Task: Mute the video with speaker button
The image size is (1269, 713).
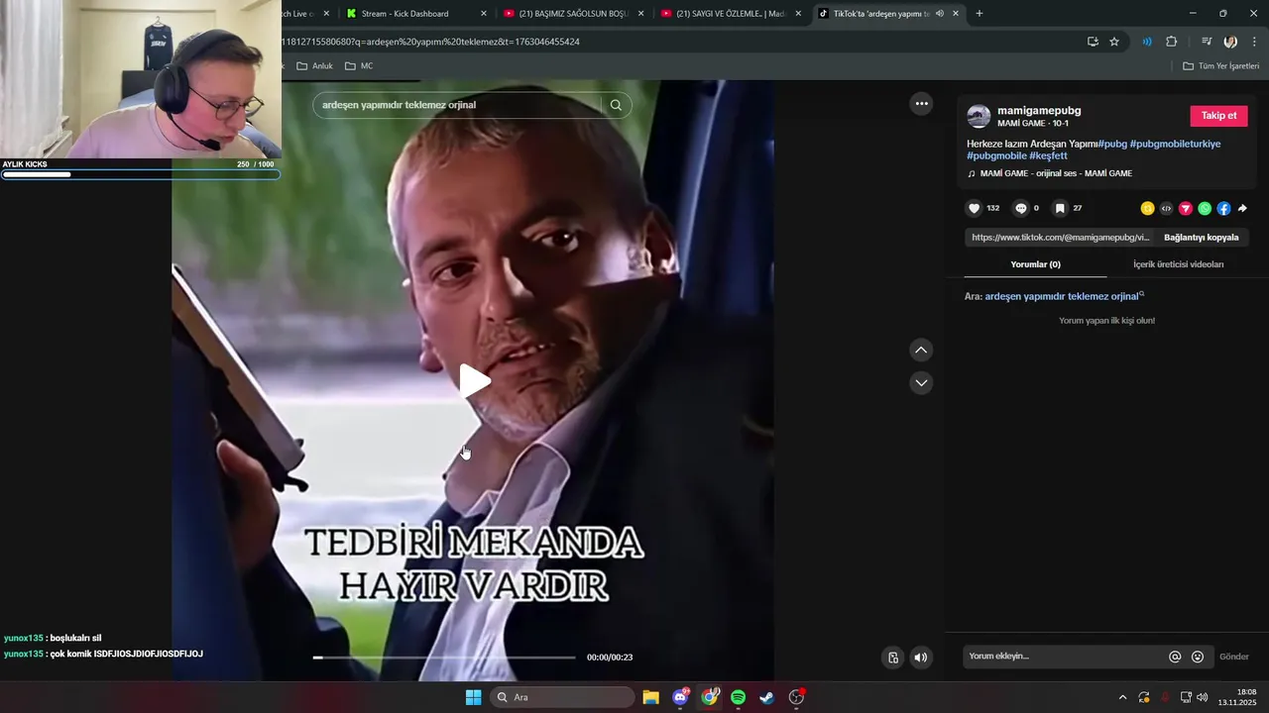Action: tap(921, 658)
